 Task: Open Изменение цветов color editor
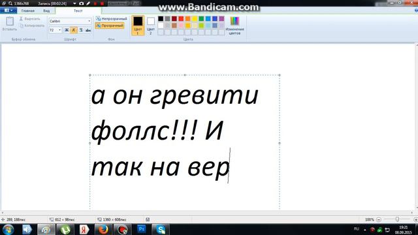pyautogui.click(x=234, y=25)
